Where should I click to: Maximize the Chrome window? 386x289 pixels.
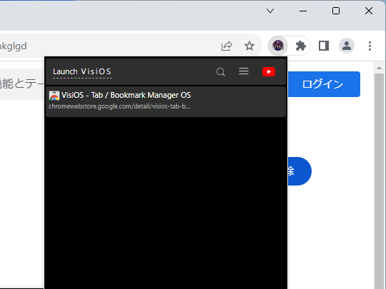click(x=336, y=11)
